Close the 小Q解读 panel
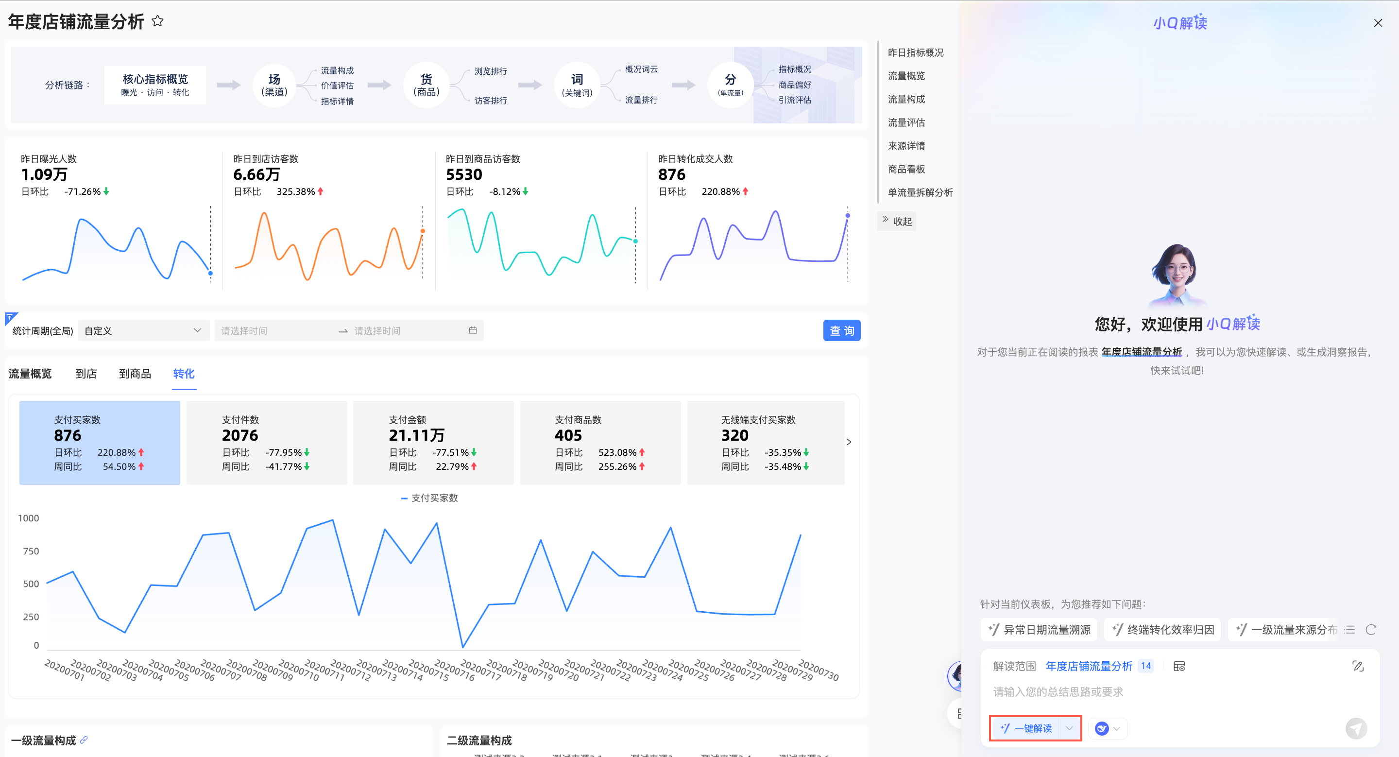 point(1378,23)
